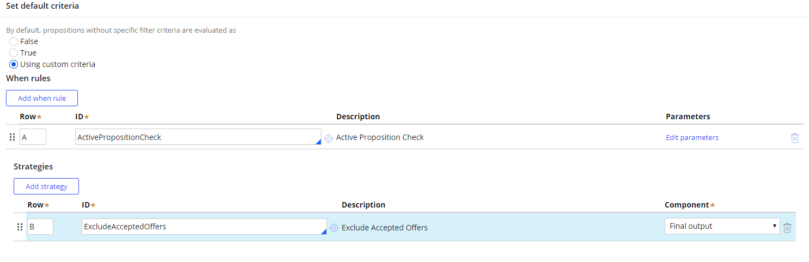
Task: Delete the ExcludeAcceptedOffers strategy row
Action: point(787,228)
